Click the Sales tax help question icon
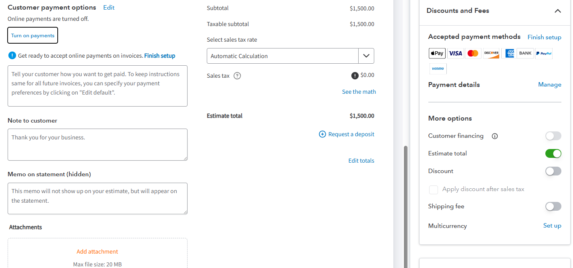The image size is (573, 268). (237, 76)
